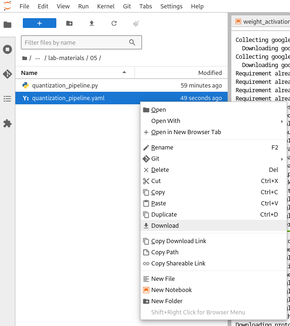The height and width of the screenshot is (326, 290).
Task: Expand the collapsed breadcrumb ellipsis
Action: tap(38, 58)
